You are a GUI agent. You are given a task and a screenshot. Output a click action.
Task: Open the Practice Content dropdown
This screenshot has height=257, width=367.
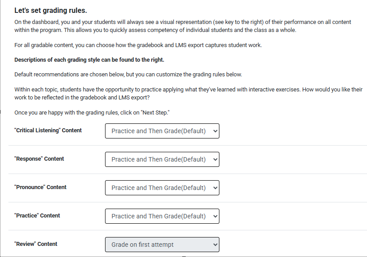[x=162, y=216]
